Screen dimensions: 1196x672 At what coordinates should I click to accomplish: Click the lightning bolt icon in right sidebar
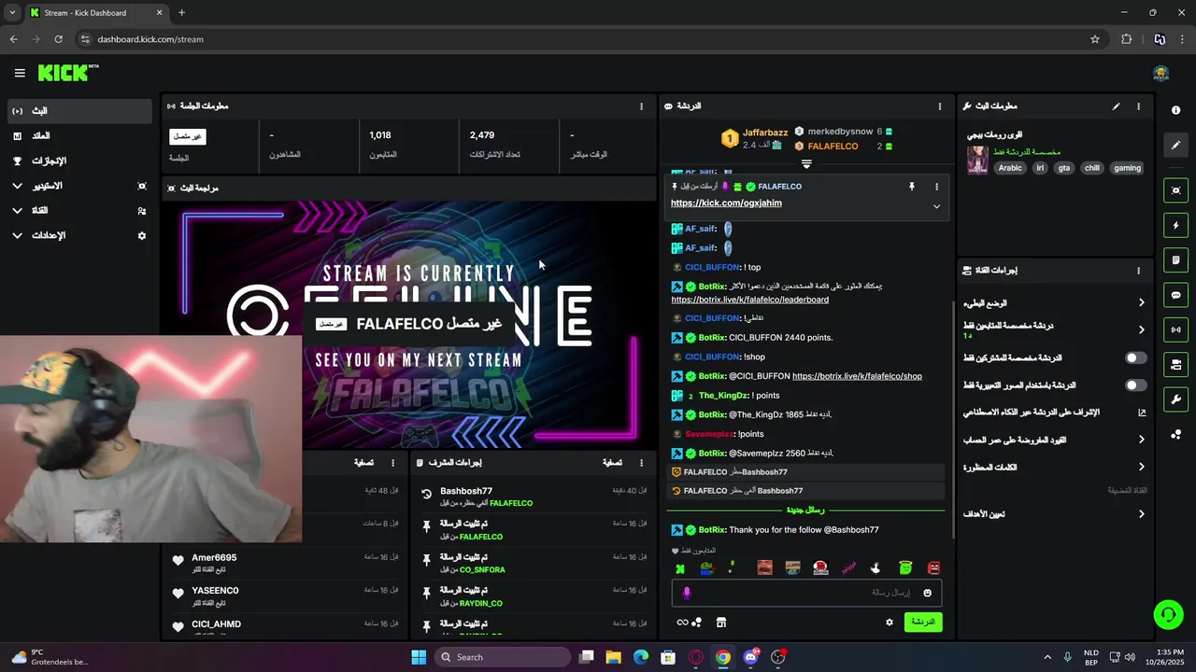(1175, 225)
